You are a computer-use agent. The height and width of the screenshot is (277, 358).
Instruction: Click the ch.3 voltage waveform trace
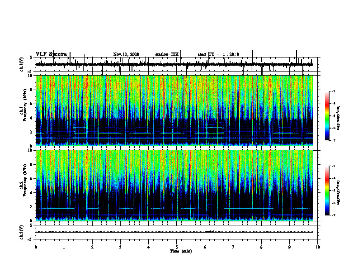(x=174, y=232)
